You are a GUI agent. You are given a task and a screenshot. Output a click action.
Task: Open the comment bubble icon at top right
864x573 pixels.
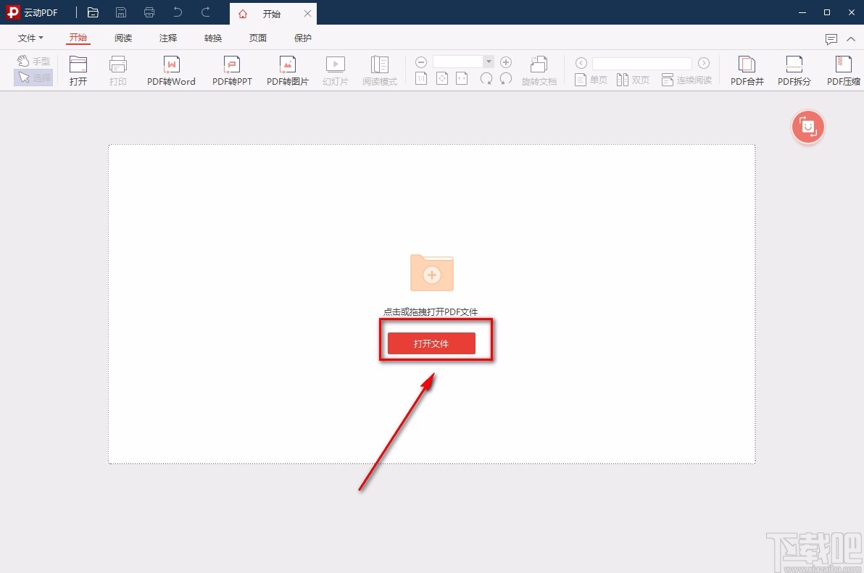tap(831, 39)
